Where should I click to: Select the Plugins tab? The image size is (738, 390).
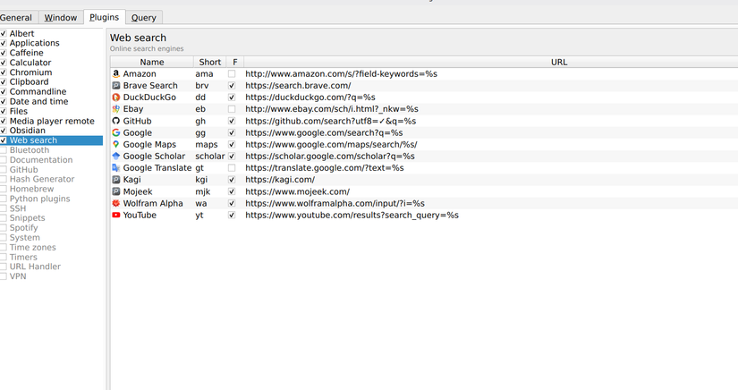[104, 17]
